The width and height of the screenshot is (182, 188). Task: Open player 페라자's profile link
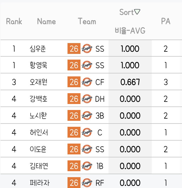pyautogui.click(x=39, y=183)
